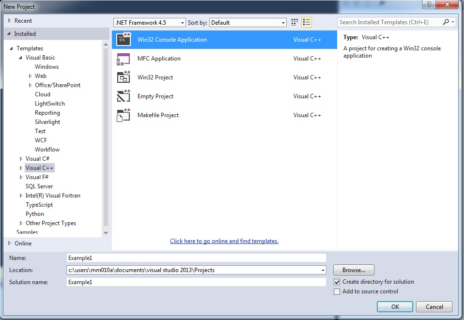The image size is (464, 320).
Task: Select Python in the templates tree
Action: click(35, 214)
